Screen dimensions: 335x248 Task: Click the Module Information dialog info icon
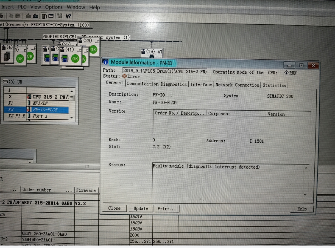106,62
